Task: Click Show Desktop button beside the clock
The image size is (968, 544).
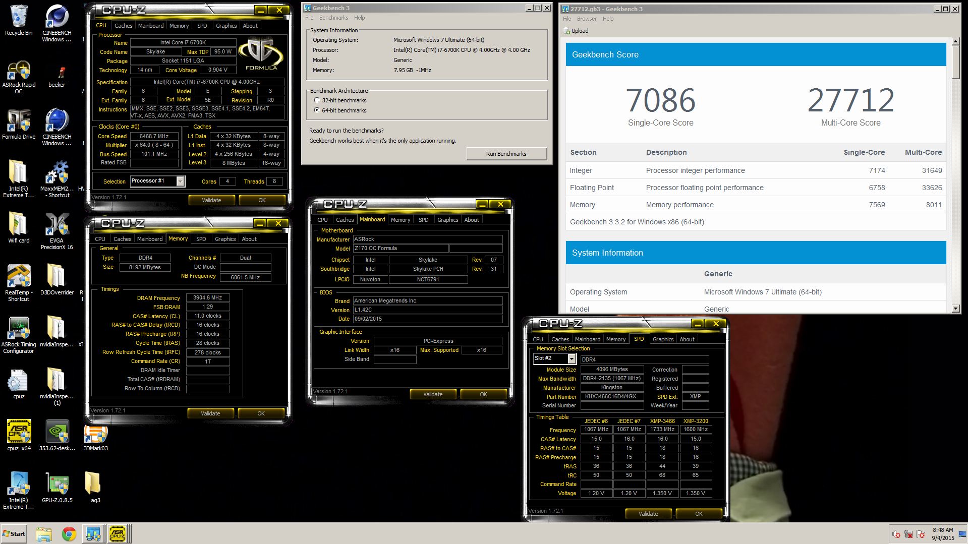Action: (962, 534)
